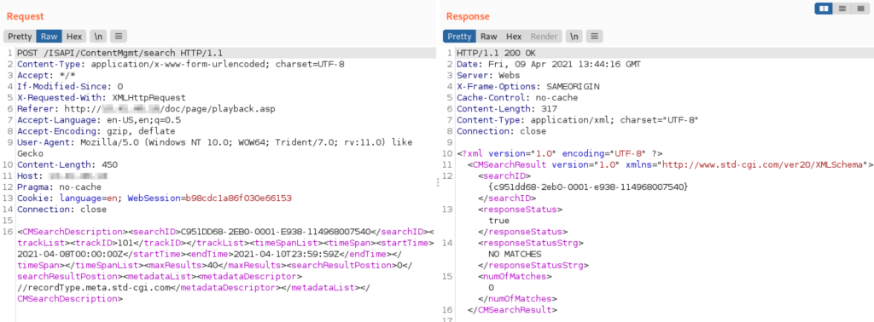This screenshot has height=322, width=874.
Task: Click the CMSearchDescription opening tag in request body
Action: pyautogui.click(x=73, y=232)
